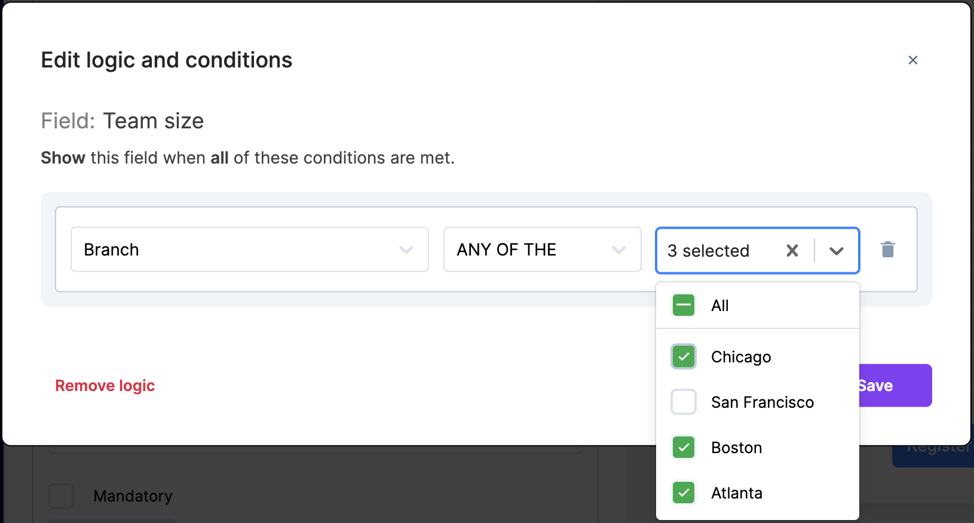Delete the condition with trash icon
974x523 pixels.
click(x=888, y=250)
